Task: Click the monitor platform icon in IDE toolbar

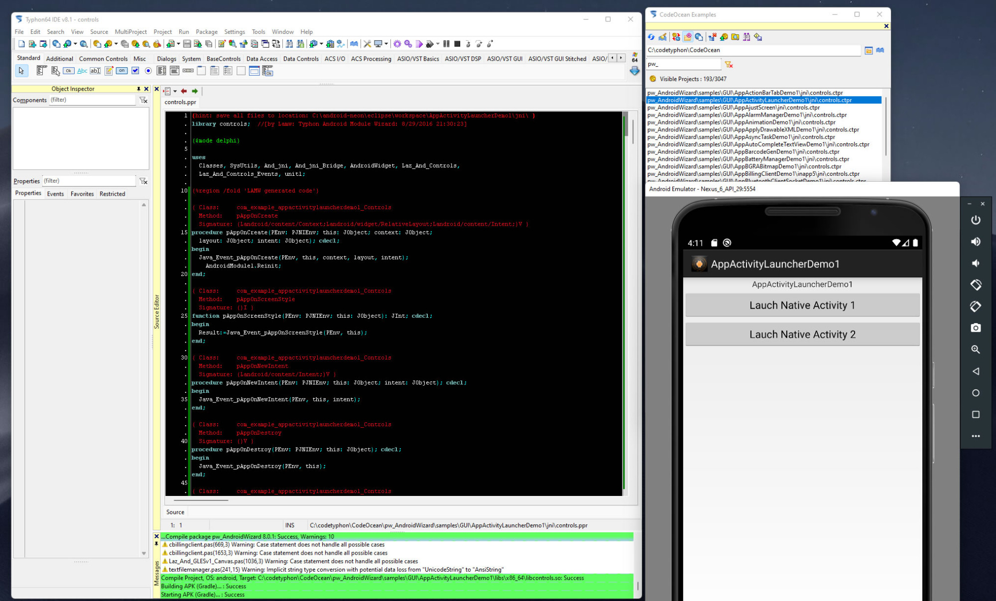Action: tap(378, 44)
